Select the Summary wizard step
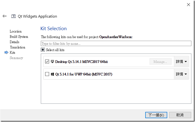The height and width of the screenshot is (122, 195). point(16,58)
